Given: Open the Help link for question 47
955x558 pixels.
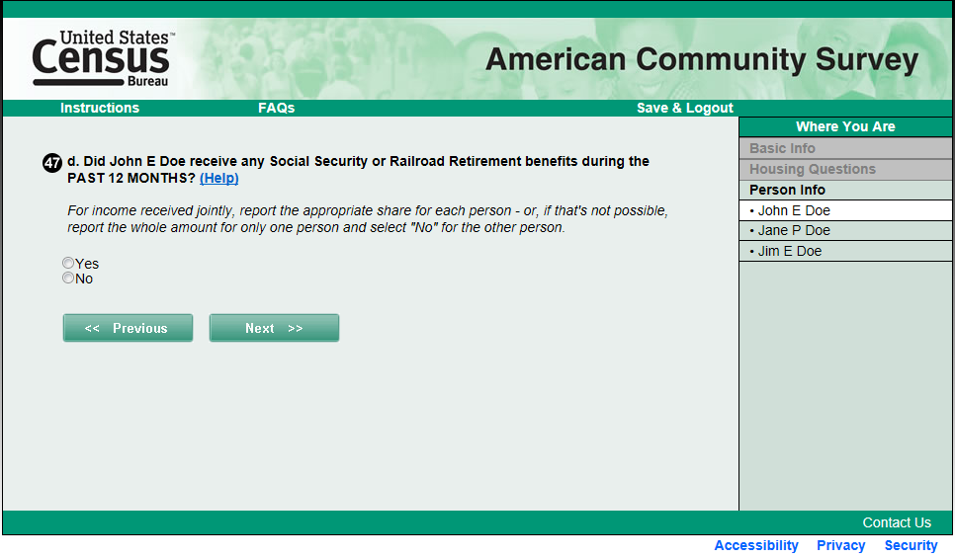Looking at the screenshot, I should 219,179.
